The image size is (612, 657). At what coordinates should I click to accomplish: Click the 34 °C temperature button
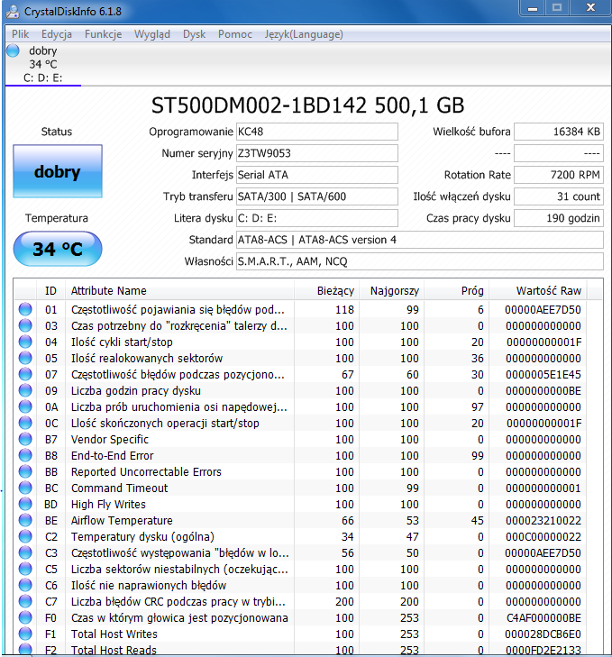tap(58, 249)
